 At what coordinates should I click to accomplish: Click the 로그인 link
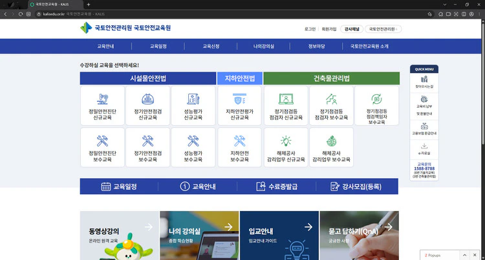tap(310, 29)
